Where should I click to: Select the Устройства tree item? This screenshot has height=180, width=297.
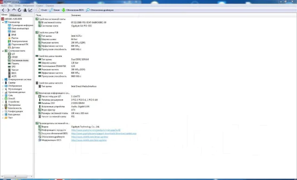click(x=13, y=102)
